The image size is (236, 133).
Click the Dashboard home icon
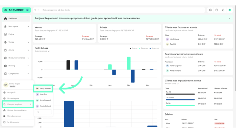coord(5,19)
